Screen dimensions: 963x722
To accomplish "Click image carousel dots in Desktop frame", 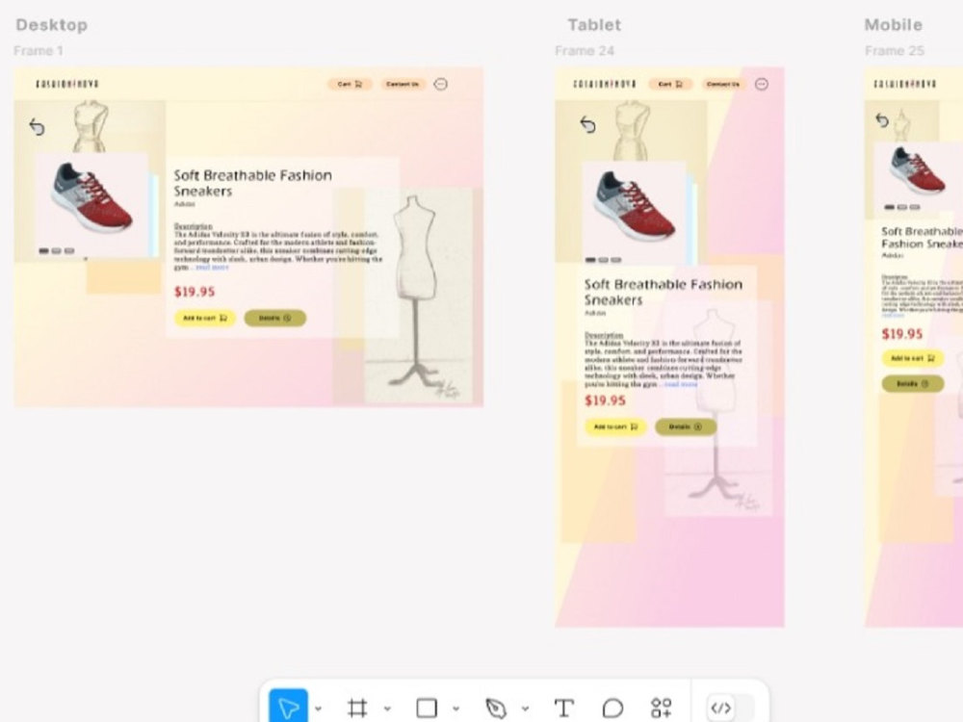I will pyautogui.click(x=57, y=251).
